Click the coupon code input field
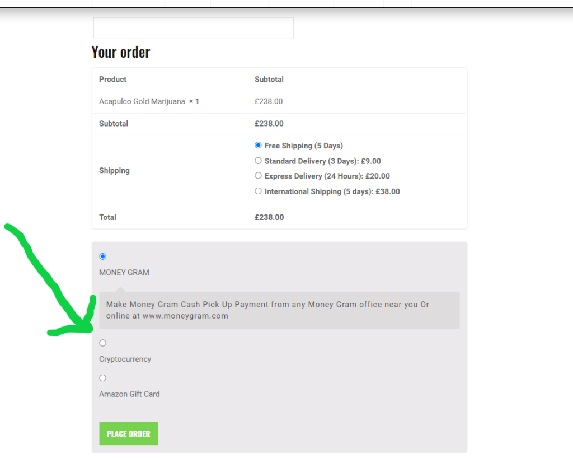This screenshot has width=573, height=472. [192, 27]
